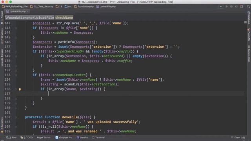The height and width of the screenshot is (141, 251).
Task: Open the Terminal tool window
Action: point(98,137)
